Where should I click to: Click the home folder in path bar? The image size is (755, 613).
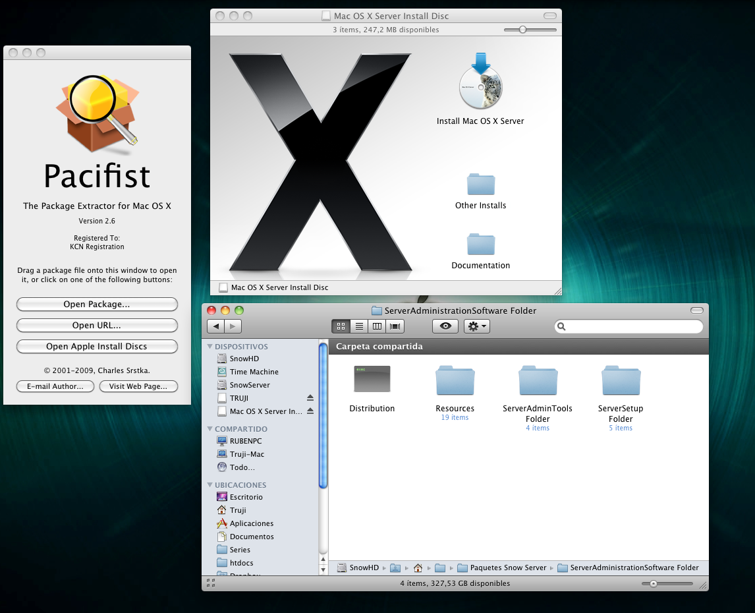click(x=418, y=568)
